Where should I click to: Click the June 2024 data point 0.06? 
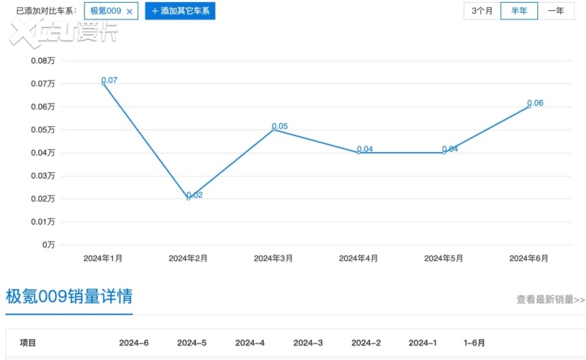[529, 107]
